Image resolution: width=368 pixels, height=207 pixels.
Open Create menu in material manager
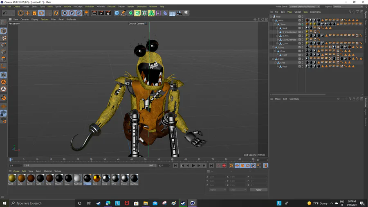pos(16,171)
